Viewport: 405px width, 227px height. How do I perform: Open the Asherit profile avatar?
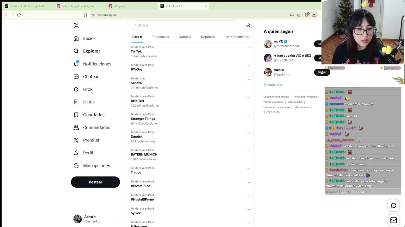78,219
